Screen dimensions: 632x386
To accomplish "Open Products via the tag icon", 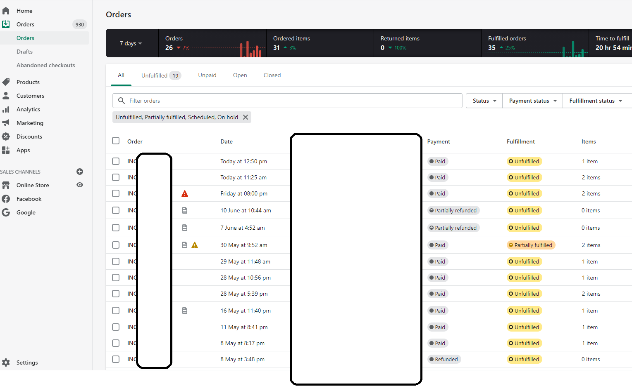I will click(x=6, y=82).
